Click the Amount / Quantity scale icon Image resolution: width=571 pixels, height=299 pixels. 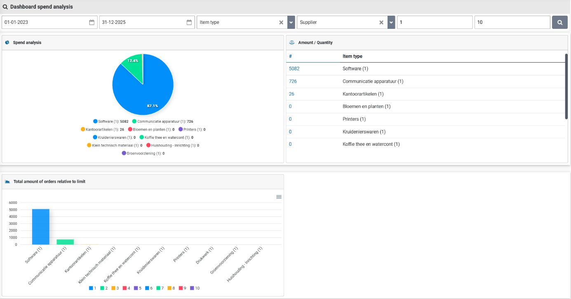(292, 42)
